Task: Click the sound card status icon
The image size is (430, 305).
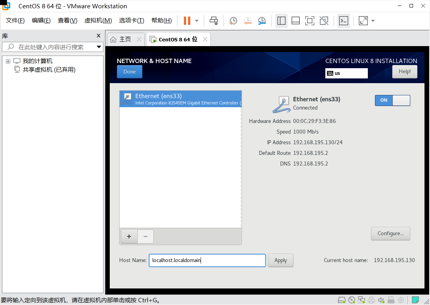Action: click(x=381, y=300)
